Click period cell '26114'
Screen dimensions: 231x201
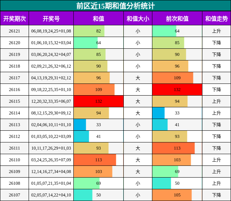coord(14,113)
